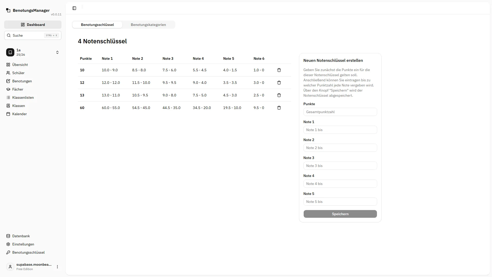Open Fächer page
Image resolution: width=492 pixels, height=277 pixels.
[33, 89]
